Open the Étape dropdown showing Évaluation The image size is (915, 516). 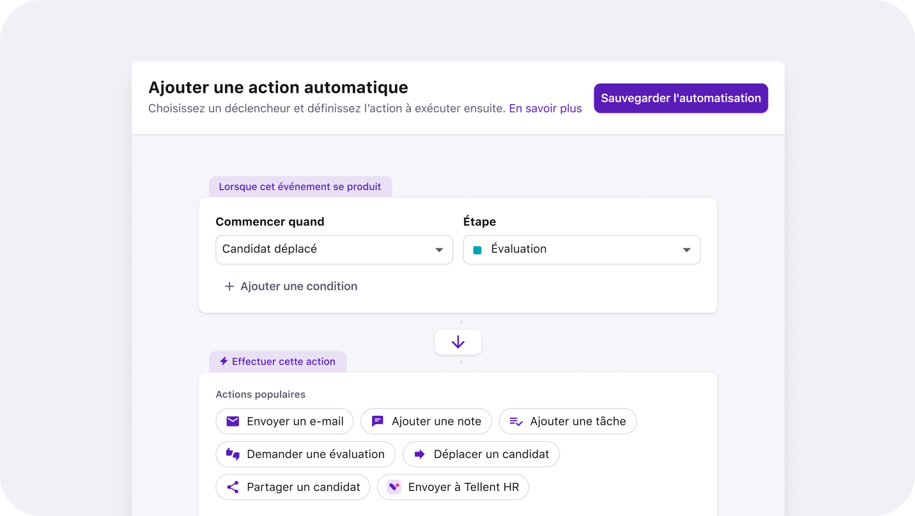pyautogui.click(x=581, y=249)
